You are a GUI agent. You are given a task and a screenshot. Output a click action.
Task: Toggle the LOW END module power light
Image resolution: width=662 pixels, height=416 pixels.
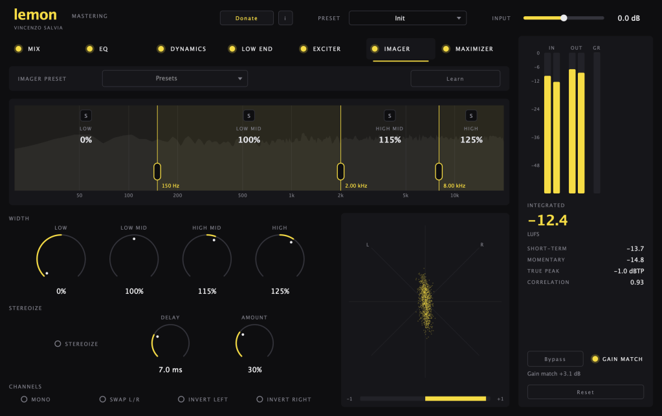[232, 49]
